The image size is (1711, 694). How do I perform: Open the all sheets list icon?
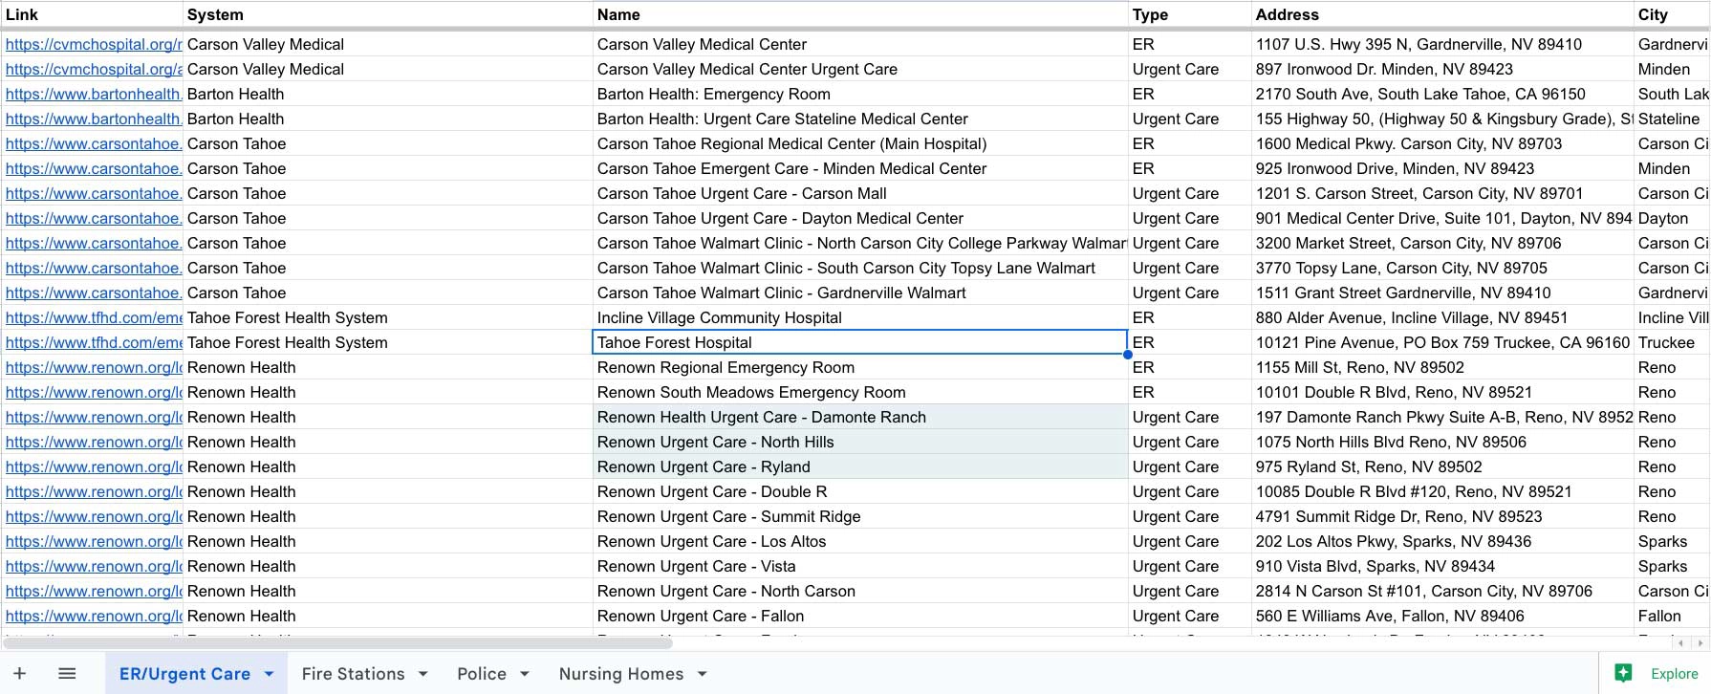coord(67,674)
